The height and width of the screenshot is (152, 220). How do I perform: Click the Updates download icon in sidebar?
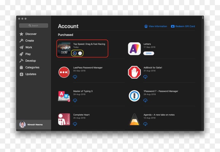click(21, 74)
